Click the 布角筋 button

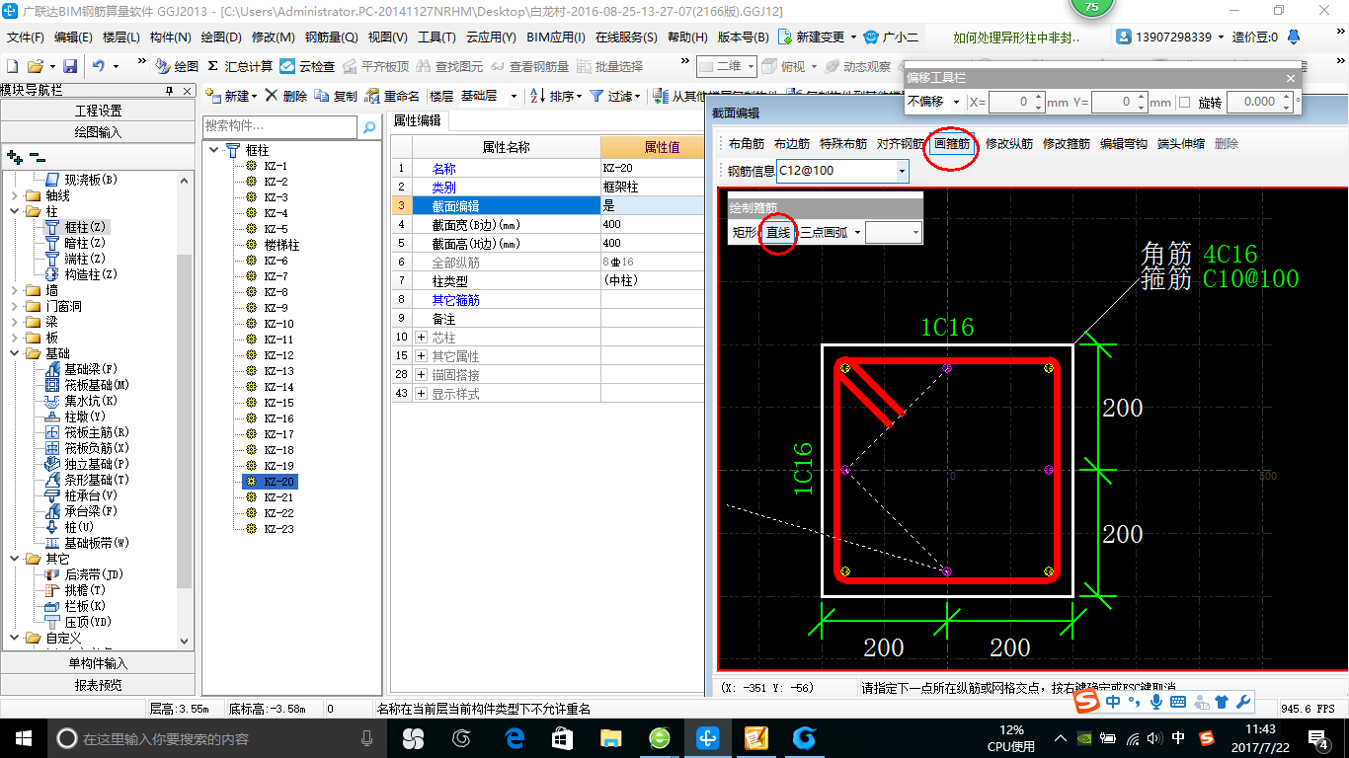coord(747,144)
